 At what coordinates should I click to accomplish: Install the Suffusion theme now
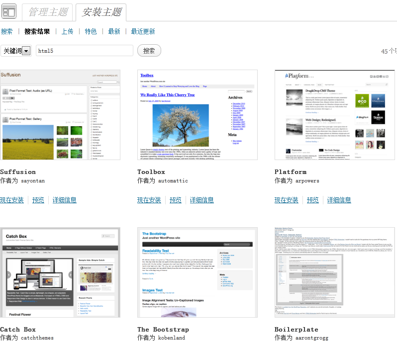coord(12,200)
